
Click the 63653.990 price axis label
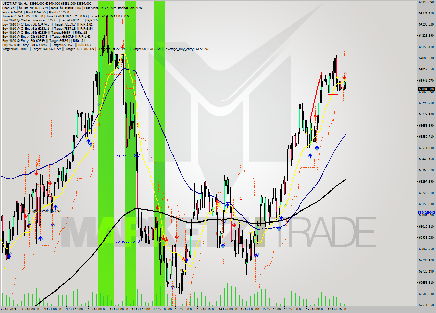point(426,125)
